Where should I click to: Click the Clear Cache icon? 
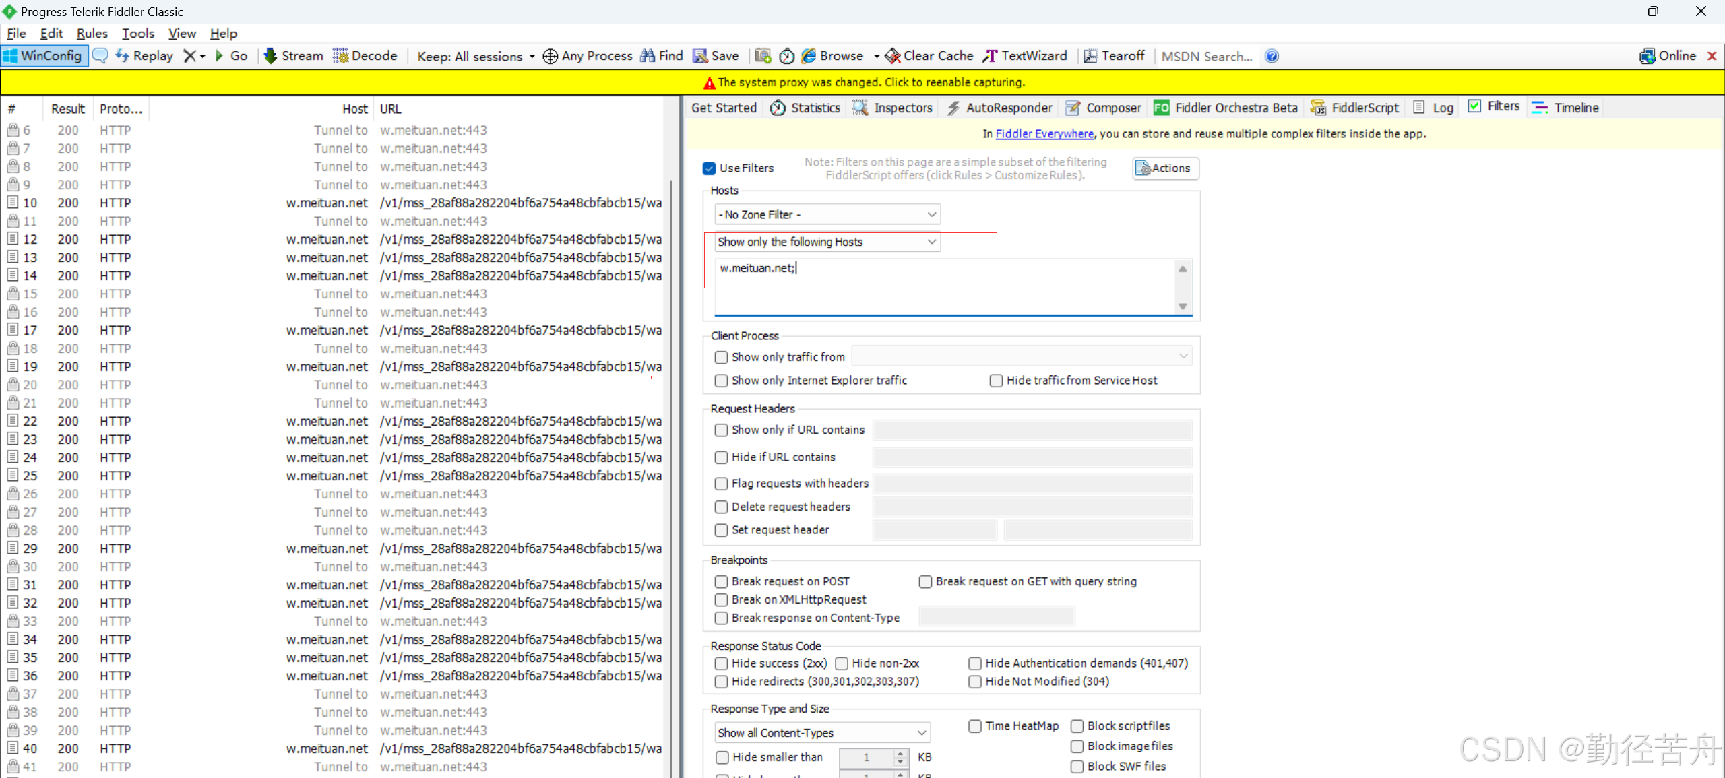[893, 56]
